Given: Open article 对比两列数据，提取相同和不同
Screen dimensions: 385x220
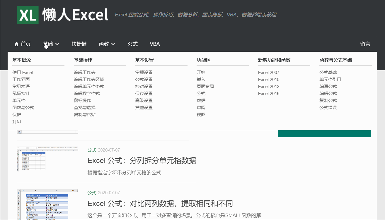Looking at the screenshot, I should click(x=160, y=203).
